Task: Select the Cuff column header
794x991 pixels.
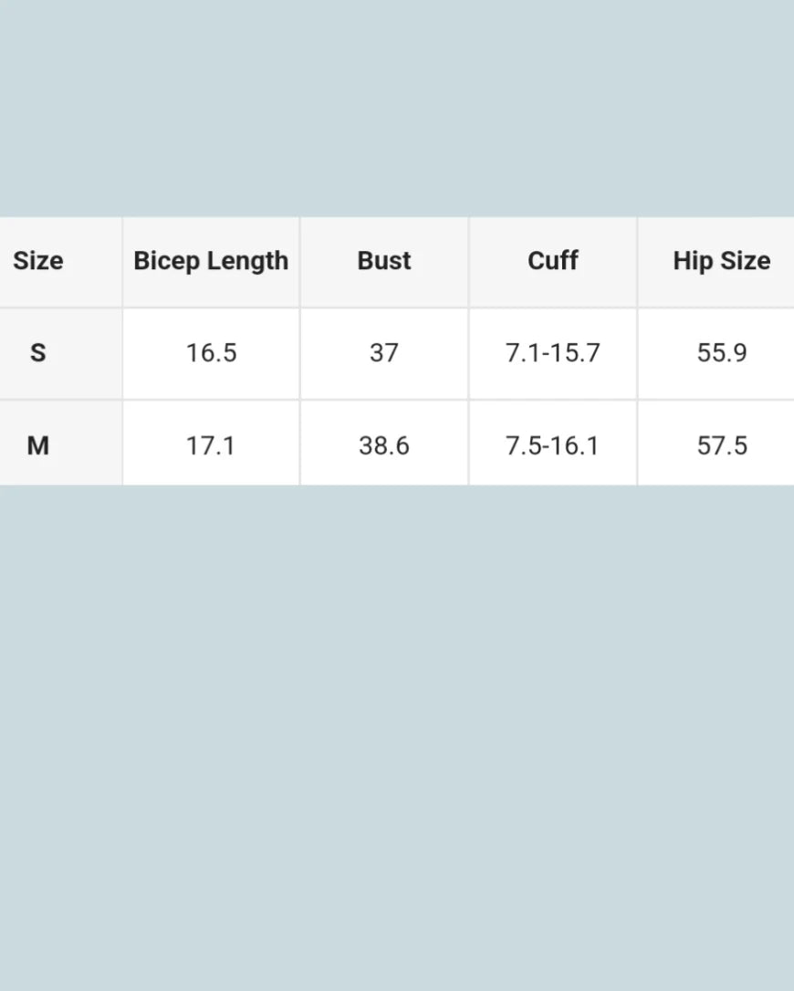Action: coord(553,261)
